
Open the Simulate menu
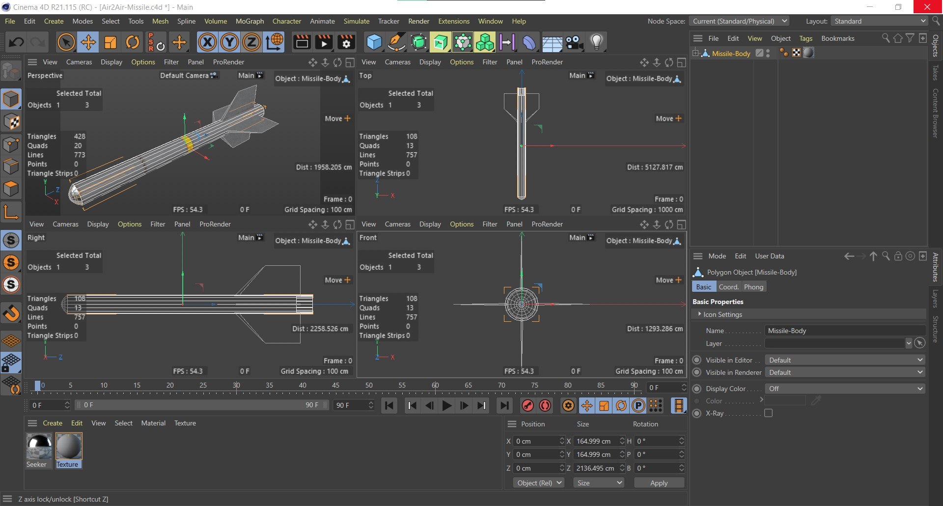click(356, 21)
